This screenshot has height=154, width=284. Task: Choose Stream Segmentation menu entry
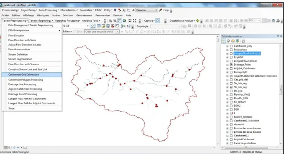20,59
